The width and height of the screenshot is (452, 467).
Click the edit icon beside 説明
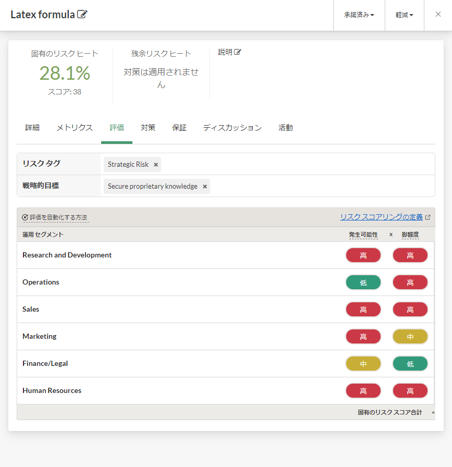click(x=238, y=52)
